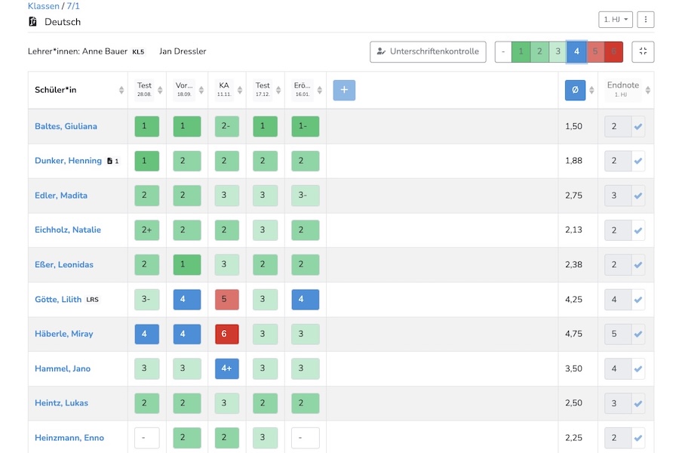Click the document note icon beside Dunker, Henning
Image resolution: width=679 pixels, height=453 pixels.
pos(110,161)
